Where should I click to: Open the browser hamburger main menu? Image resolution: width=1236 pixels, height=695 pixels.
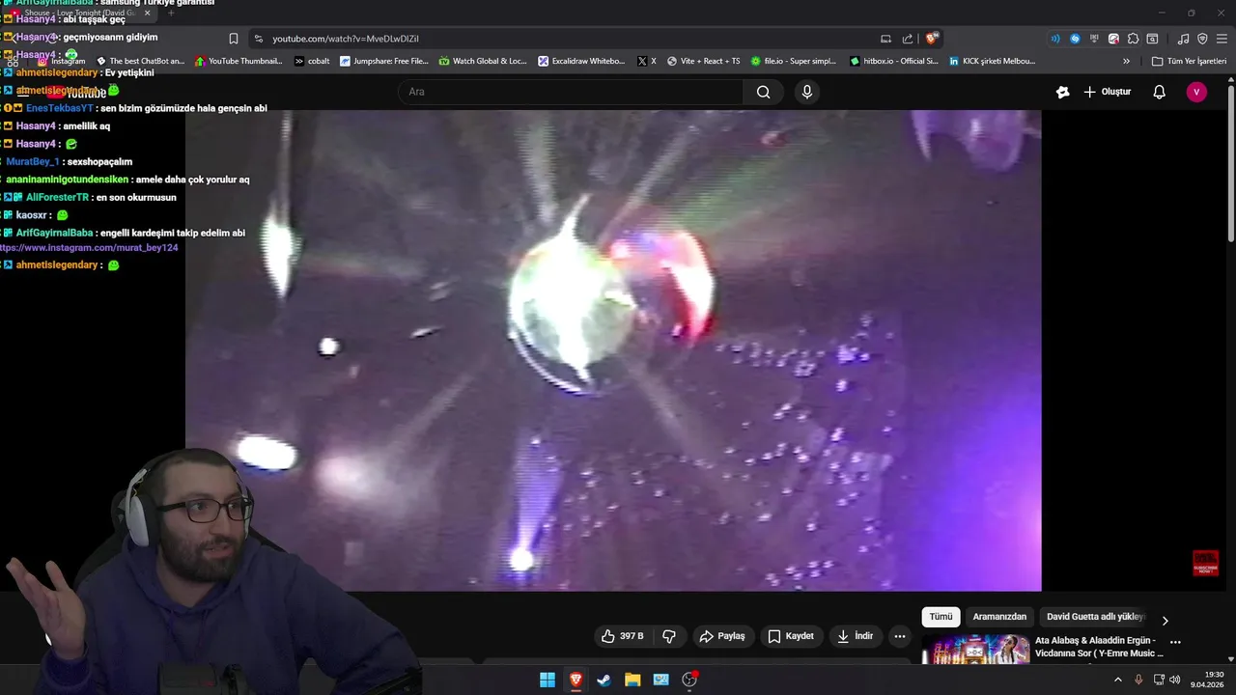pyautogui.click(x=1222, y=39)
